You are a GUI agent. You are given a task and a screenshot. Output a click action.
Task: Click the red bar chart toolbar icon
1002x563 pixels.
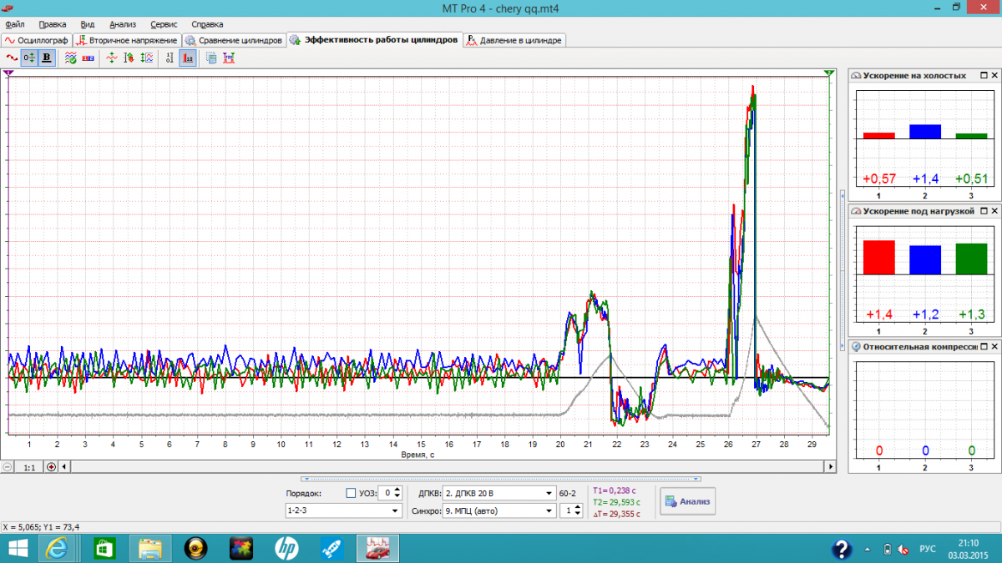click(x=188, y=58)
